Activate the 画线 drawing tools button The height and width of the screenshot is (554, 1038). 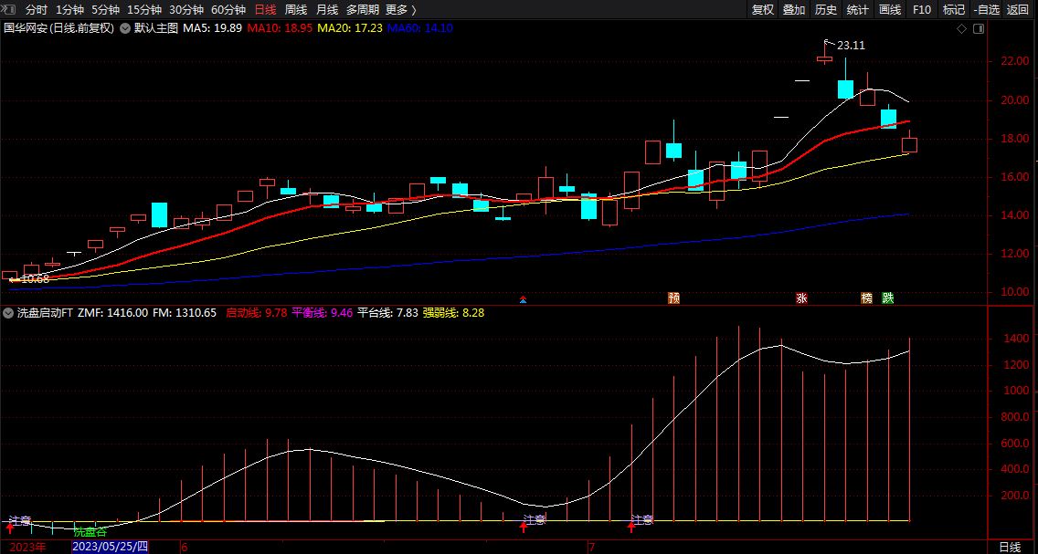[x=890, y=9]
